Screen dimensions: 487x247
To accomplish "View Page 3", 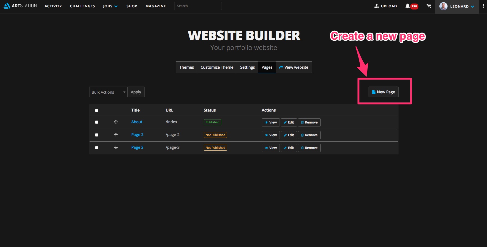I will (271, 148).
